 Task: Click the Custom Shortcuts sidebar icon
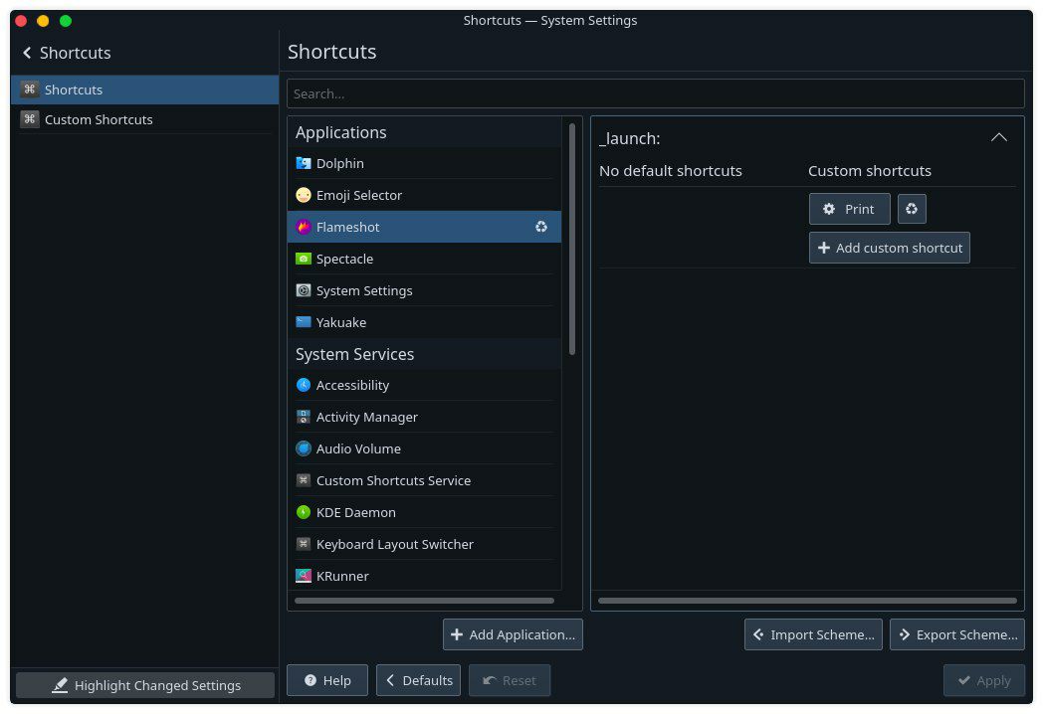click(29, 119)
